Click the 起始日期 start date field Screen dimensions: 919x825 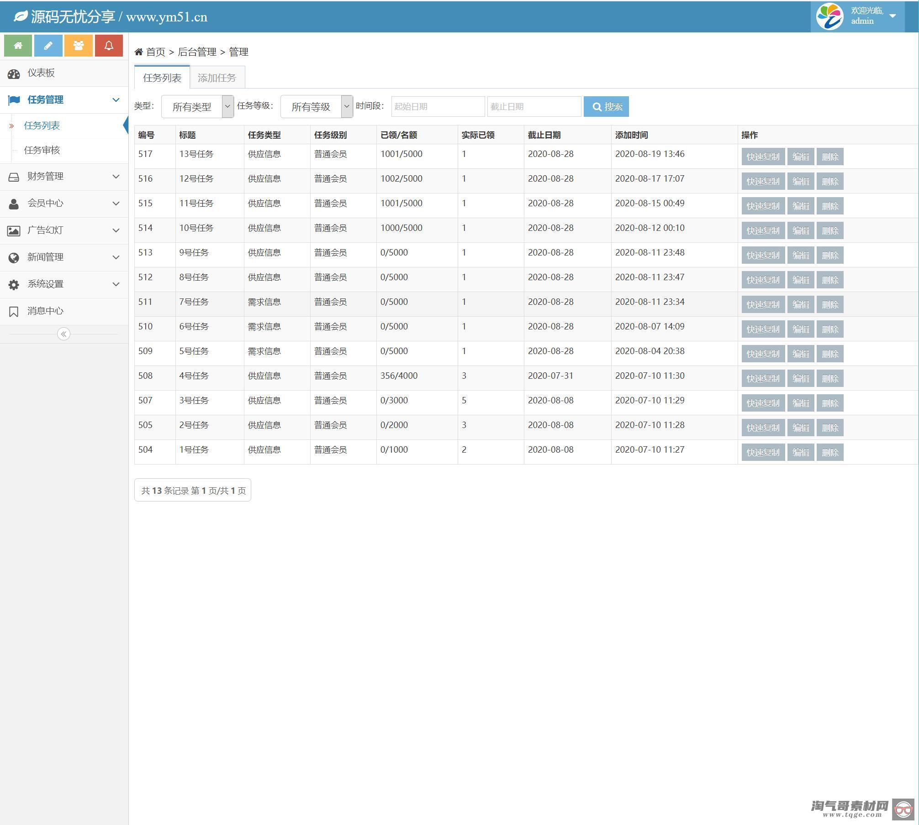click(x=438, y=106)
